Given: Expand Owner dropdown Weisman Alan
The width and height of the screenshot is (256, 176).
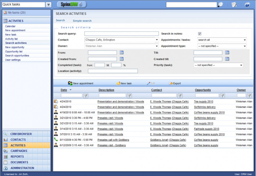Looking at the screenshot, I should point(157,46).
